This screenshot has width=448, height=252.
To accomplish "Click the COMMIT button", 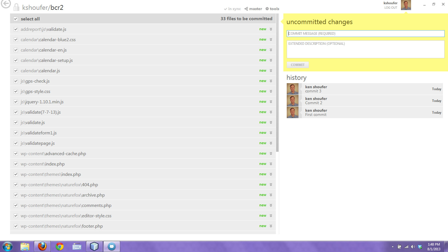I will point(298,65).
